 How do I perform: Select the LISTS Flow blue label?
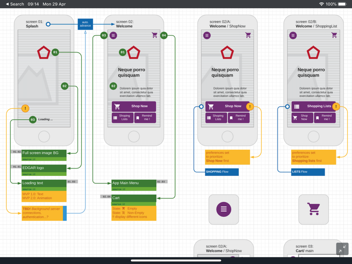[x=308, y=172]
